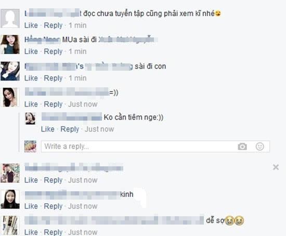286x236 pixels.
Task: Reply to the 'MUa sài đi' comment
Action: [53, 51]
